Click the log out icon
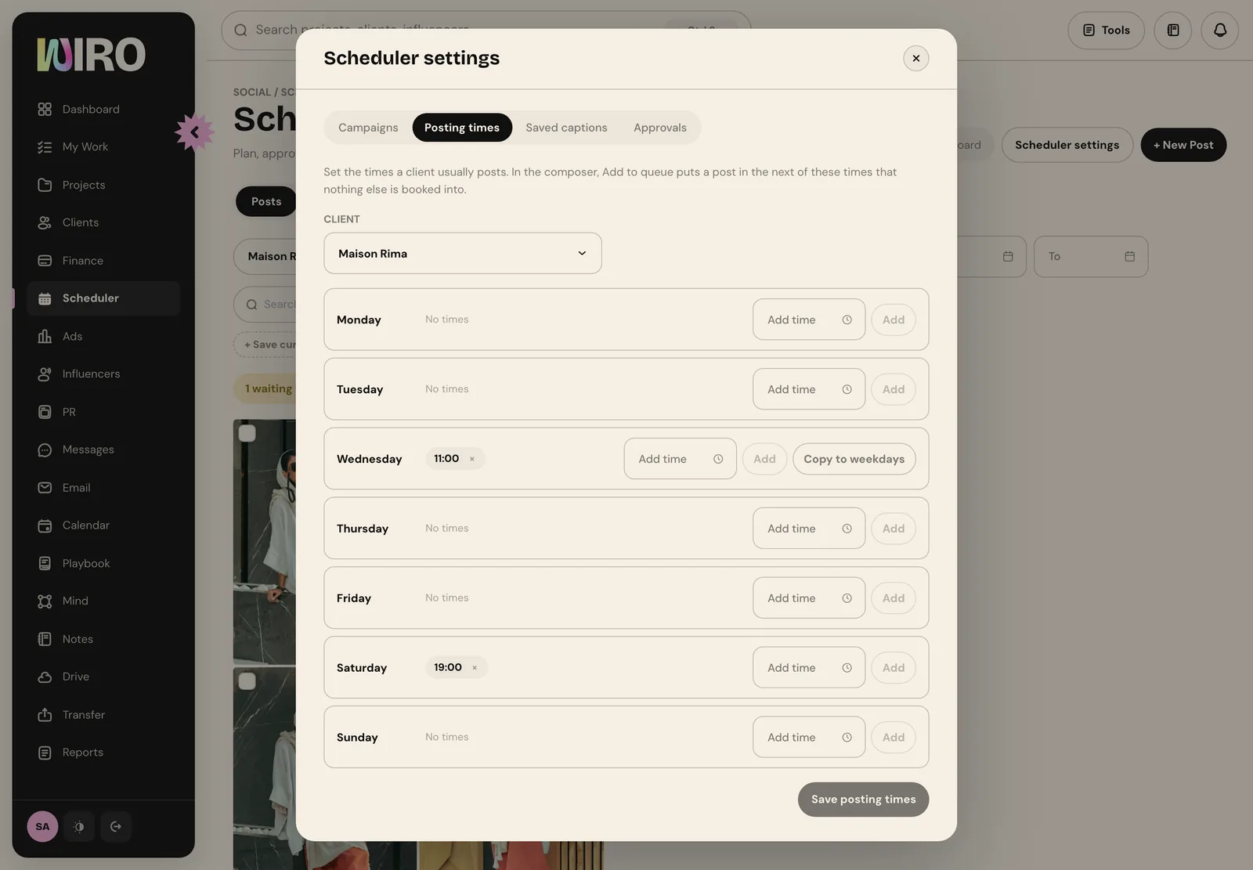Image resolution: width=1253 pixels, height=870 pixels. [116, 826]
